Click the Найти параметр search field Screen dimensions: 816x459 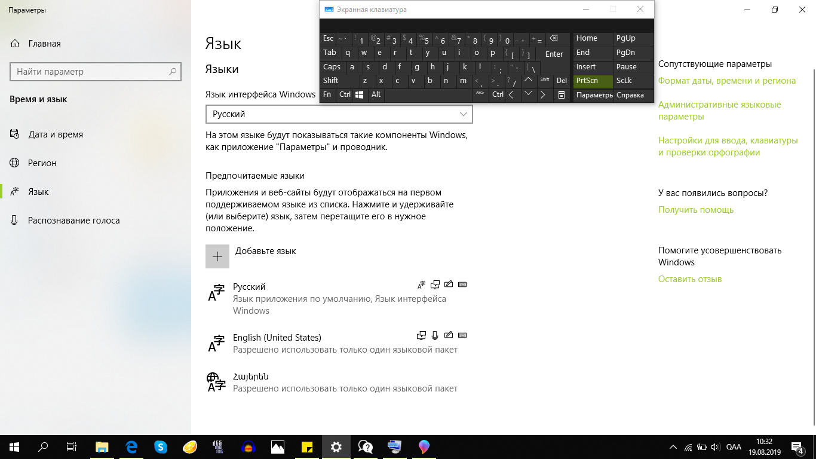95,72
